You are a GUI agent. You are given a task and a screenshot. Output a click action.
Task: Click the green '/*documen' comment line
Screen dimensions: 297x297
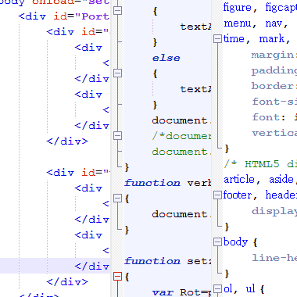(181, 136)
